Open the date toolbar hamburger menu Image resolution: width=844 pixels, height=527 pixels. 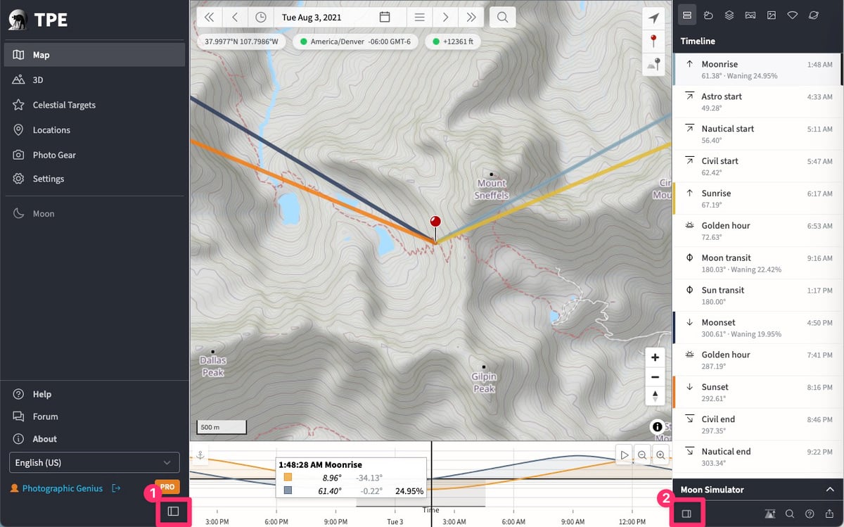point(419,17)
